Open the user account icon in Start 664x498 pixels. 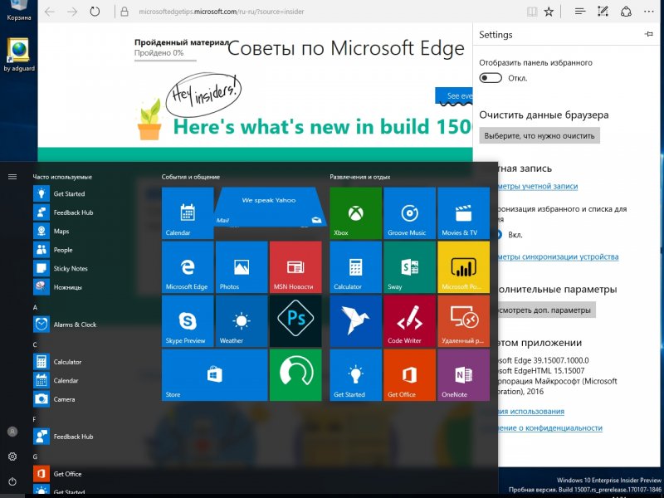tap(12, 432)
